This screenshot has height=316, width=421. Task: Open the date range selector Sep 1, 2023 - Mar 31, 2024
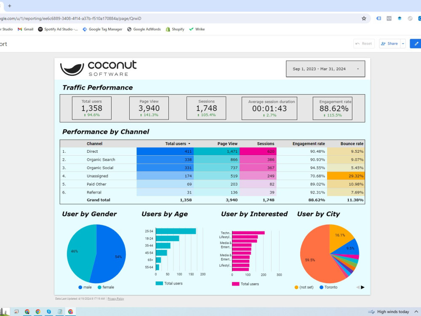point(325,69)
